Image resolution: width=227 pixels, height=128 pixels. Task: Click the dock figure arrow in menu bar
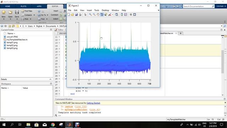pyautogui.click(x=159, y=10)
